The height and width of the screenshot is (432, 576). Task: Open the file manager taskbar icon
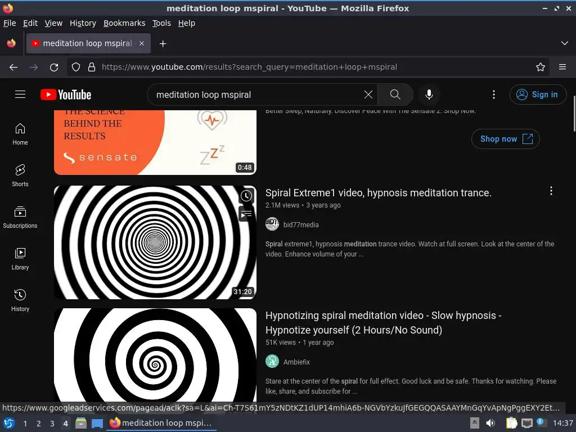pos(81,423)
